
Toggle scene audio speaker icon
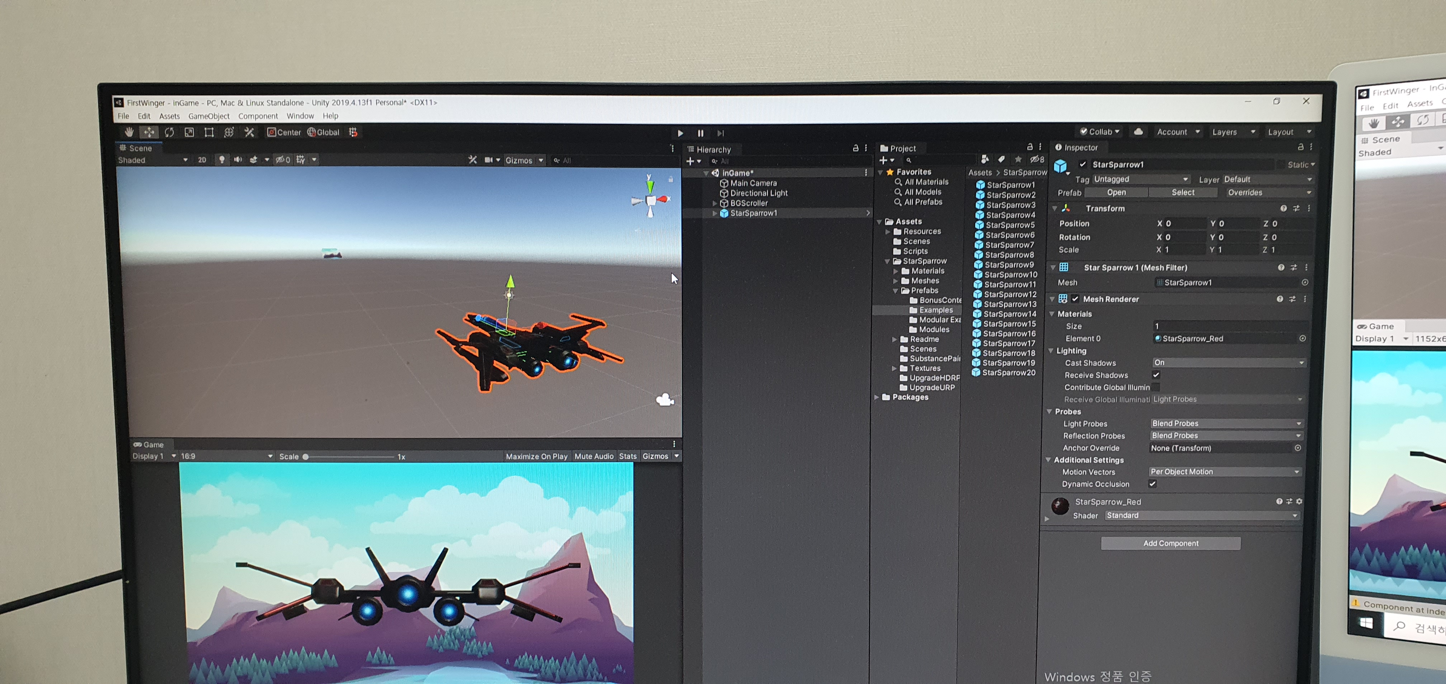238,160
